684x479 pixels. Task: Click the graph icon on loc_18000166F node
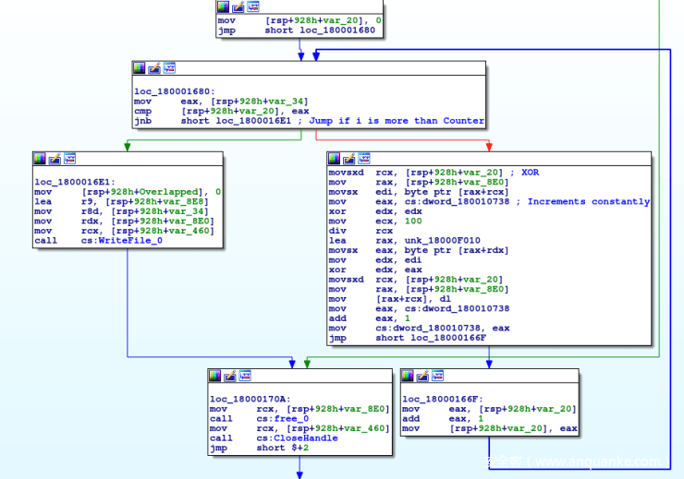pos(437,376)
